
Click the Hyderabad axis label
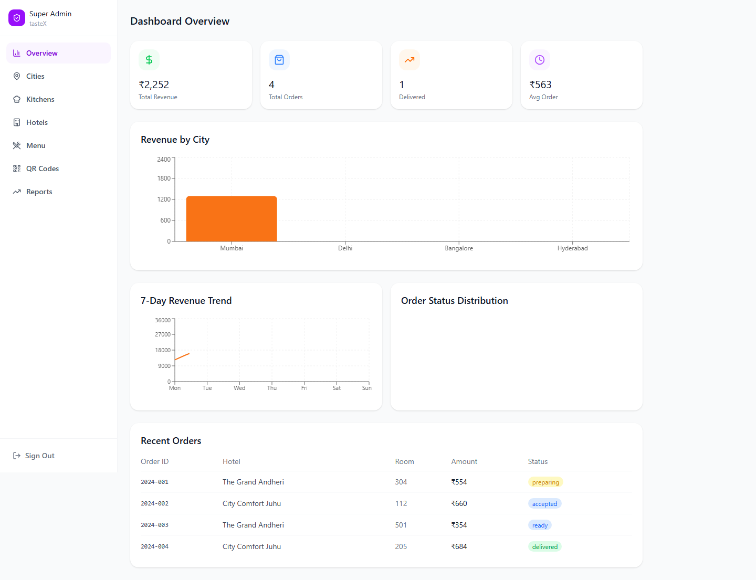click(573, 248)
